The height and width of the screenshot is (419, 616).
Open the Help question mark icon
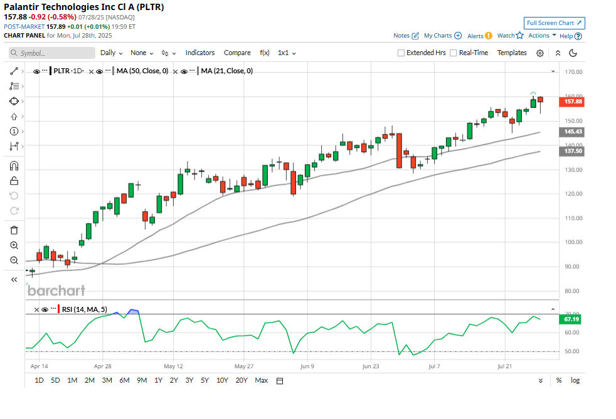(578, 36)
